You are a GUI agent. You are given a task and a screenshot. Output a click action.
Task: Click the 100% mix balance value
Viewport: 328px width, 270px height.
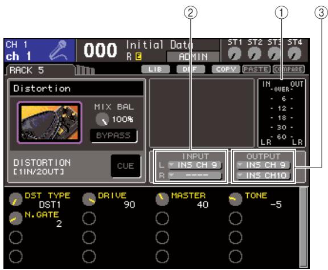tap(122, 119)
